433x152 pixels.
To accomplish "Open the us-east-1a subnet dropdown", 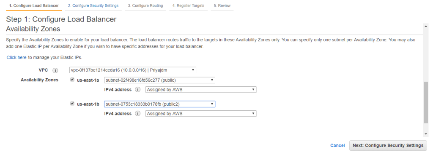I will (x=159, y=80).
